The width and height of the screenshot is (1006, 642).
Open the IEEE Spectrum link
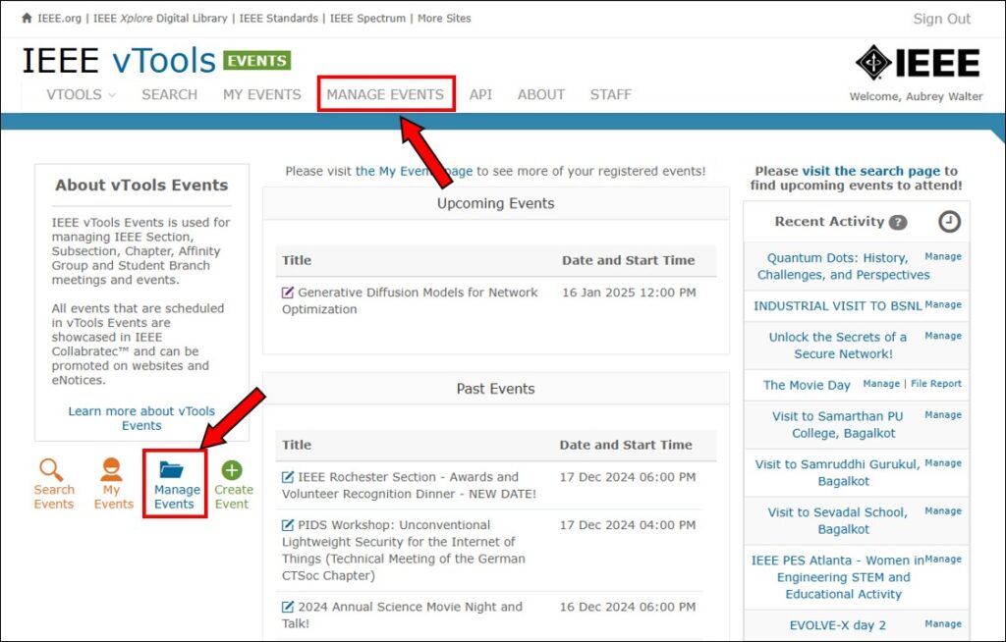pyautogui.click(x=367, y=19)
